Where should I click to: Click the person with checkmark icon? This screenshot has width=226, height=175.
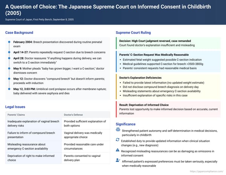(x=118, y=161)
